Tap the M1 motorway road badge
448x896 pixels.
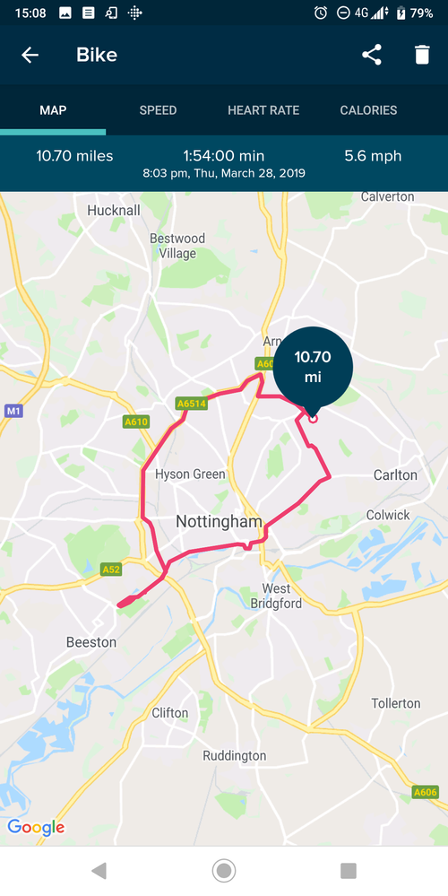tap(13, 410)
